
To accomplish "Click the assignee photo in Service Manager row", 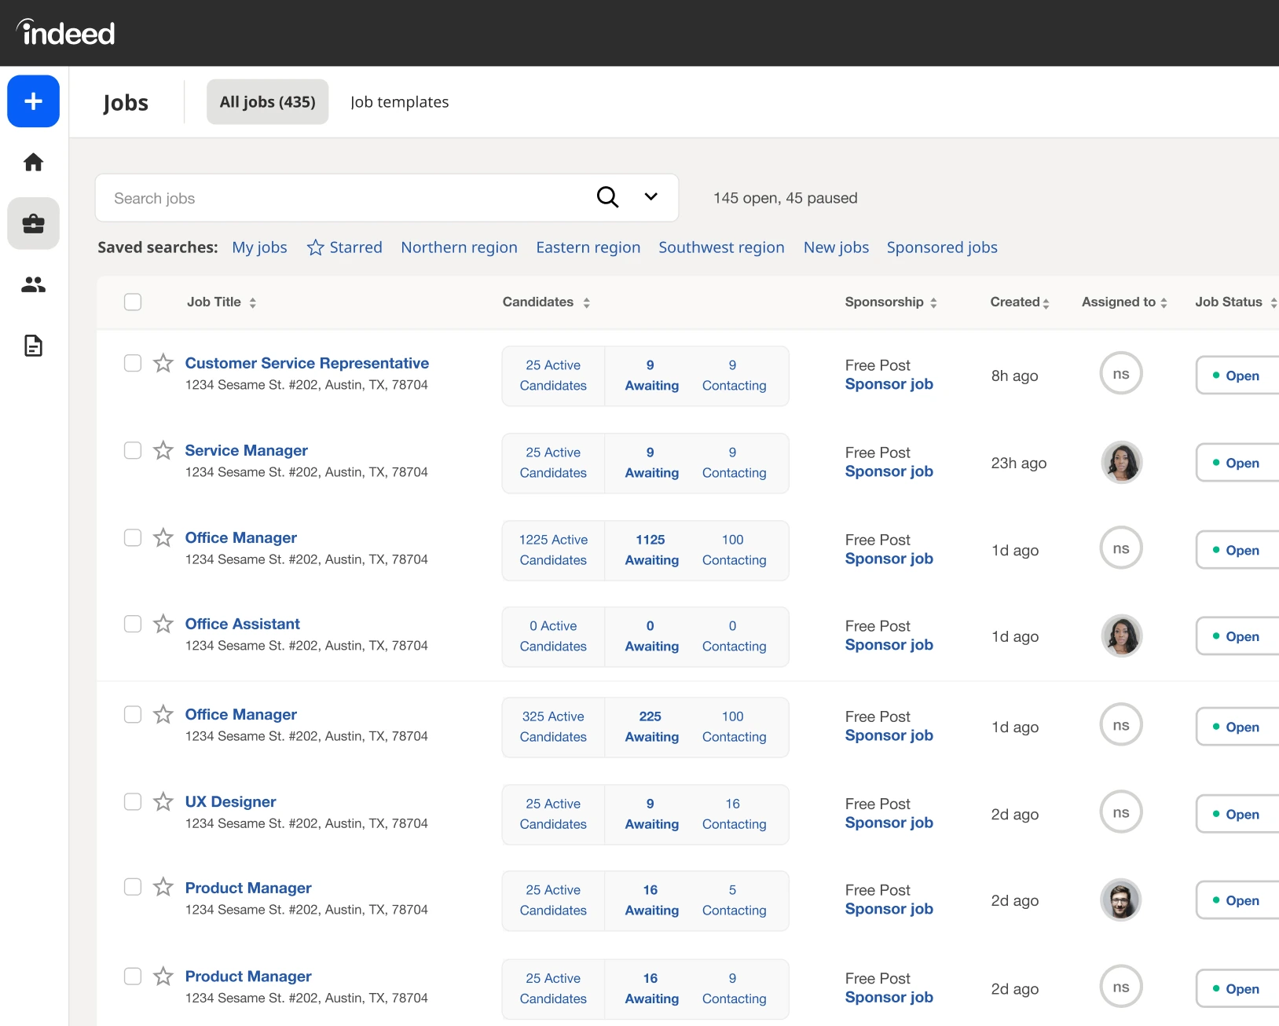I will (x=1121, y=462).
